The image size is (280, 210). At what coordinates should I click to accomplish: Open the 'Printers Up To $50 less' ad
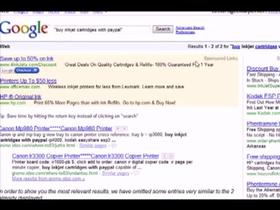coord(28,81)
